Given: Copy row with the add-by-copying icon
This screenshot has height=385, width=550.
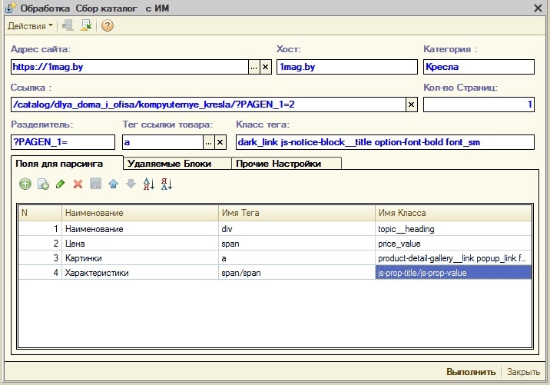Looking at the screenshot, I should click(x=43, y=184).
